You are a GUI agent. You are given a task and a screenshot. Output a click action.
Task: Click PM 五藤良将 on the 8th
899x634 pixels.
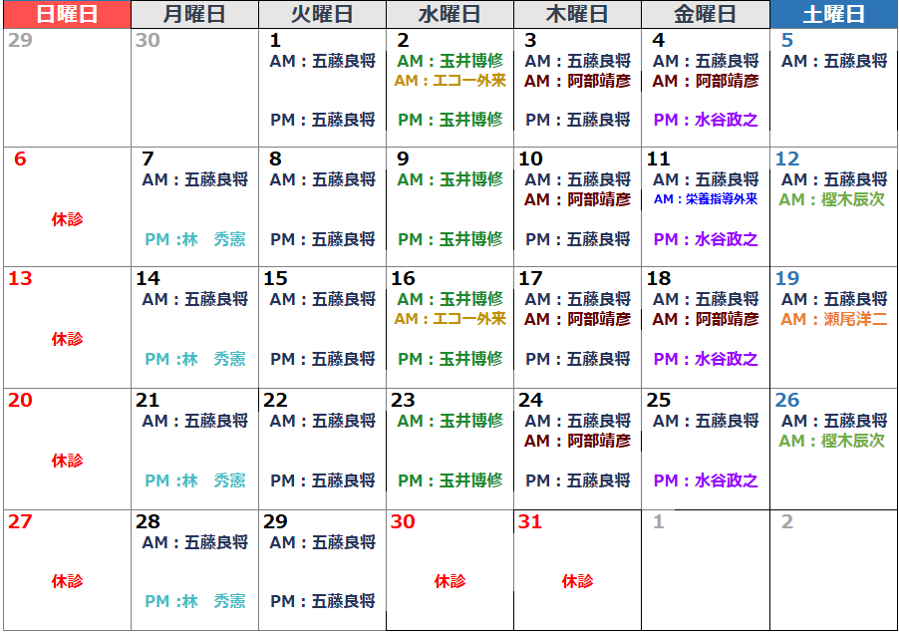click(x=323, y=239)
